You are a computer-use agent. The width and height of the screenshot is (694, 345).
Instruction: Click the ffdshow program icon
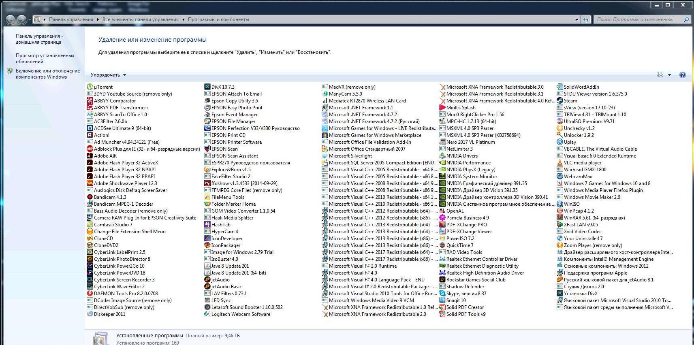click(x=207, y=183)
